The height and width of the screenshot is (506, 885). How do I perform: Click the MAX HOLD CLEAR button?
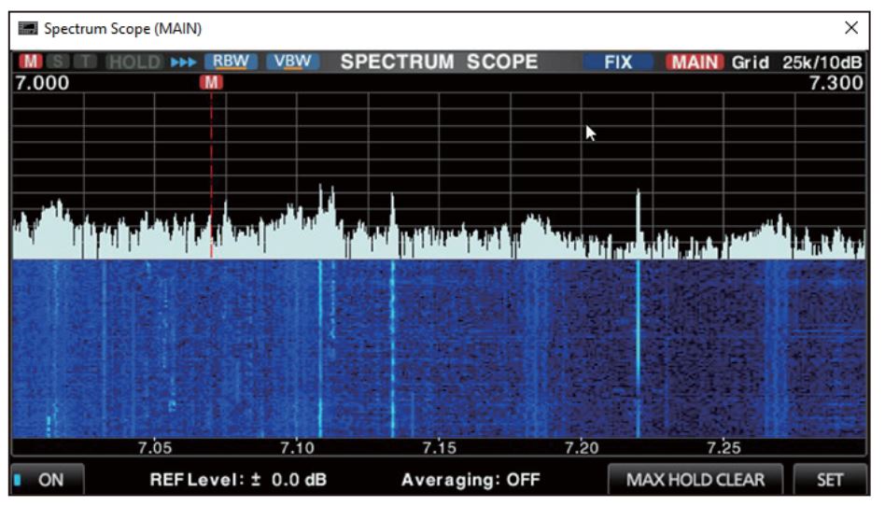coord(695,480)
